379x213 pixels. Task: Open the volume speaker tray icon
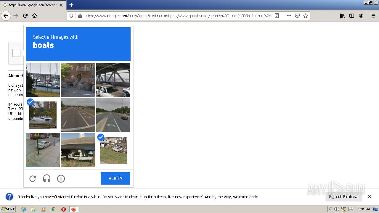(x=337, y=209)
